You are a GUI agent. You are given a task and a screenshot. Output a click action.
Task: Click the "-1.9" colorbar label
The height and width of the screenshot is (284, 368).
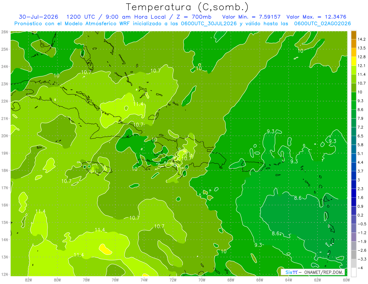pos(362,241)
